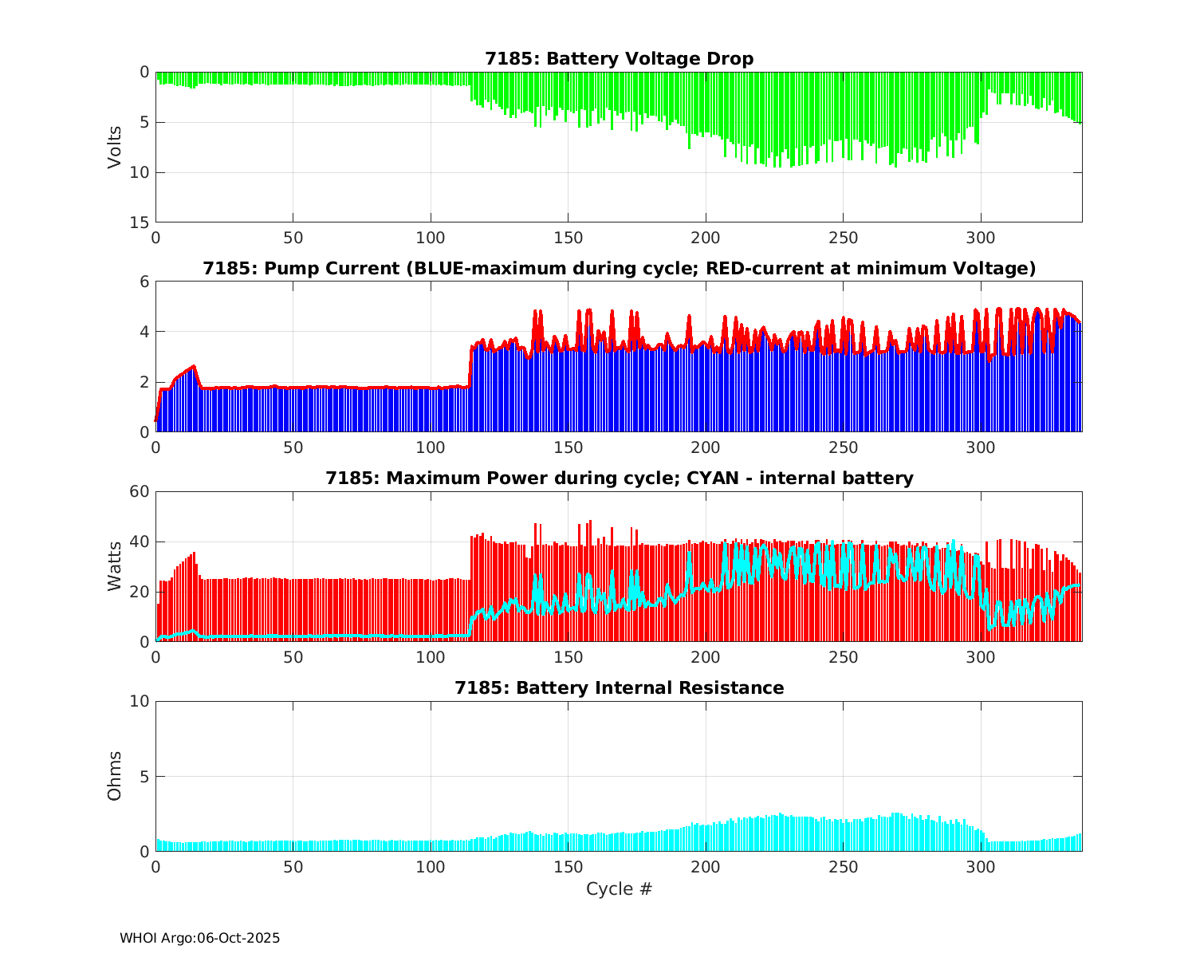
Task: Click the 300 tick under Internal Resistance plot
Action: tap(981, 867)
